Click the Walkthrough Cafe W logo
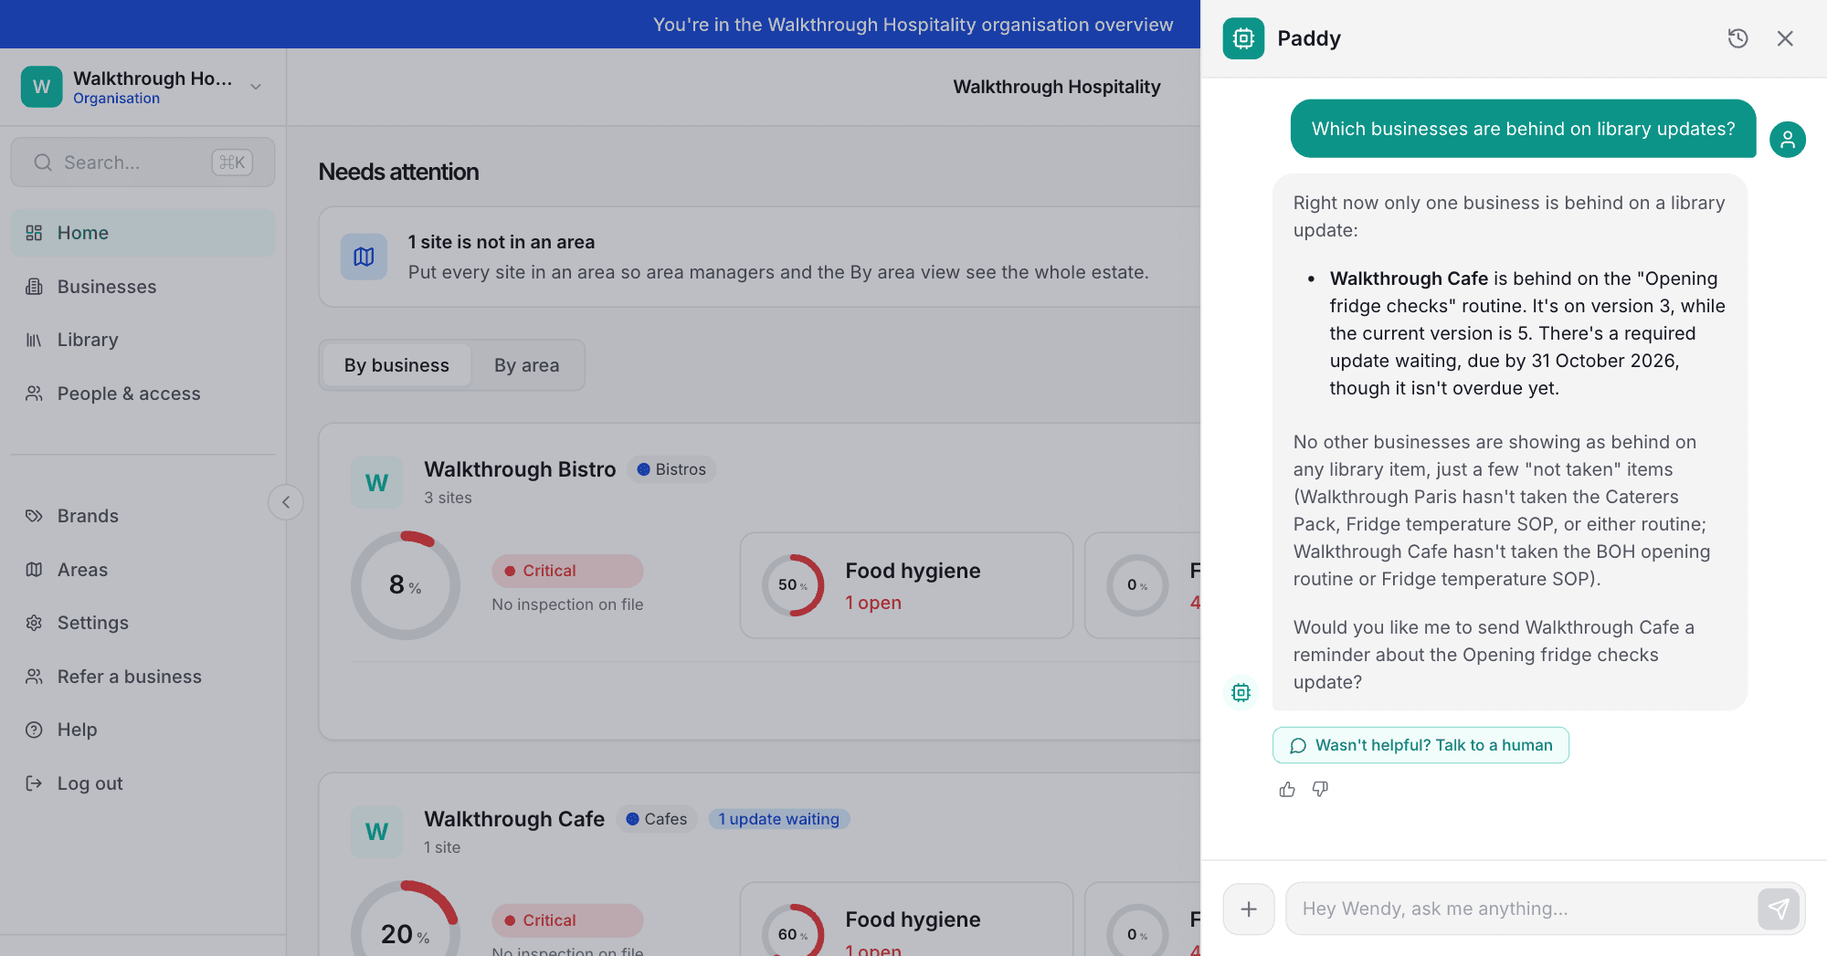 (377, 832)
